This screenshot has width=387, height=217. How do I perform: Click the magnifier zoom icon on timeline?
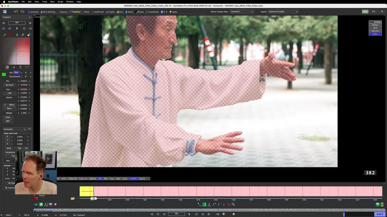(x=233, y=205)
